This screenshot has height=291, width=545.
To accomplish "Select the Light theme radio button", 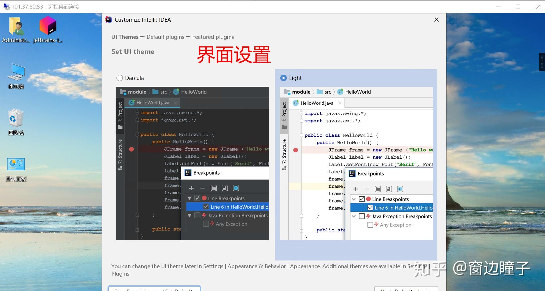I will click(283, 78).
